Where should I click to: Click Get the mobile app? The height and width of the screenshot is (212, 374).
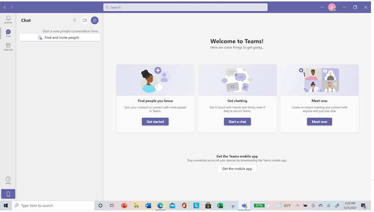click(237, 168)
